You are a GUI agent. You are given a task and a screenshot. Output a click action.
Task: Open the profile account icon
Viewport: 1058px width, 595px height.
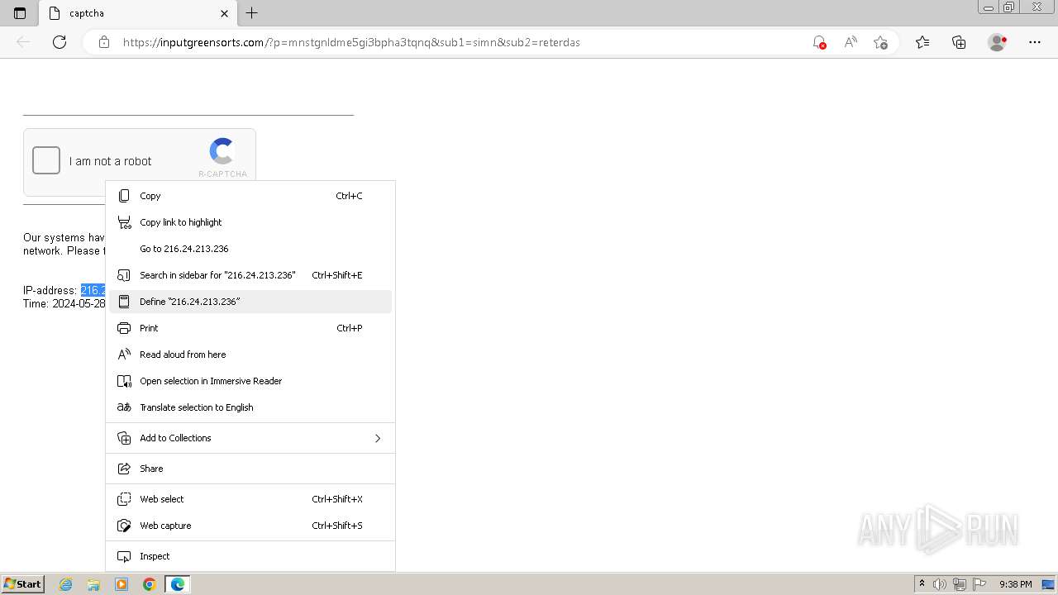pos(998,42)
